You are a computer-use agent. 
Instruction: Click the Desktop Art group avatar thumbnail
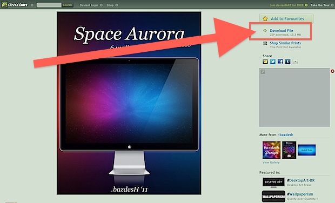pyautogui.click(x=273, y=182)
